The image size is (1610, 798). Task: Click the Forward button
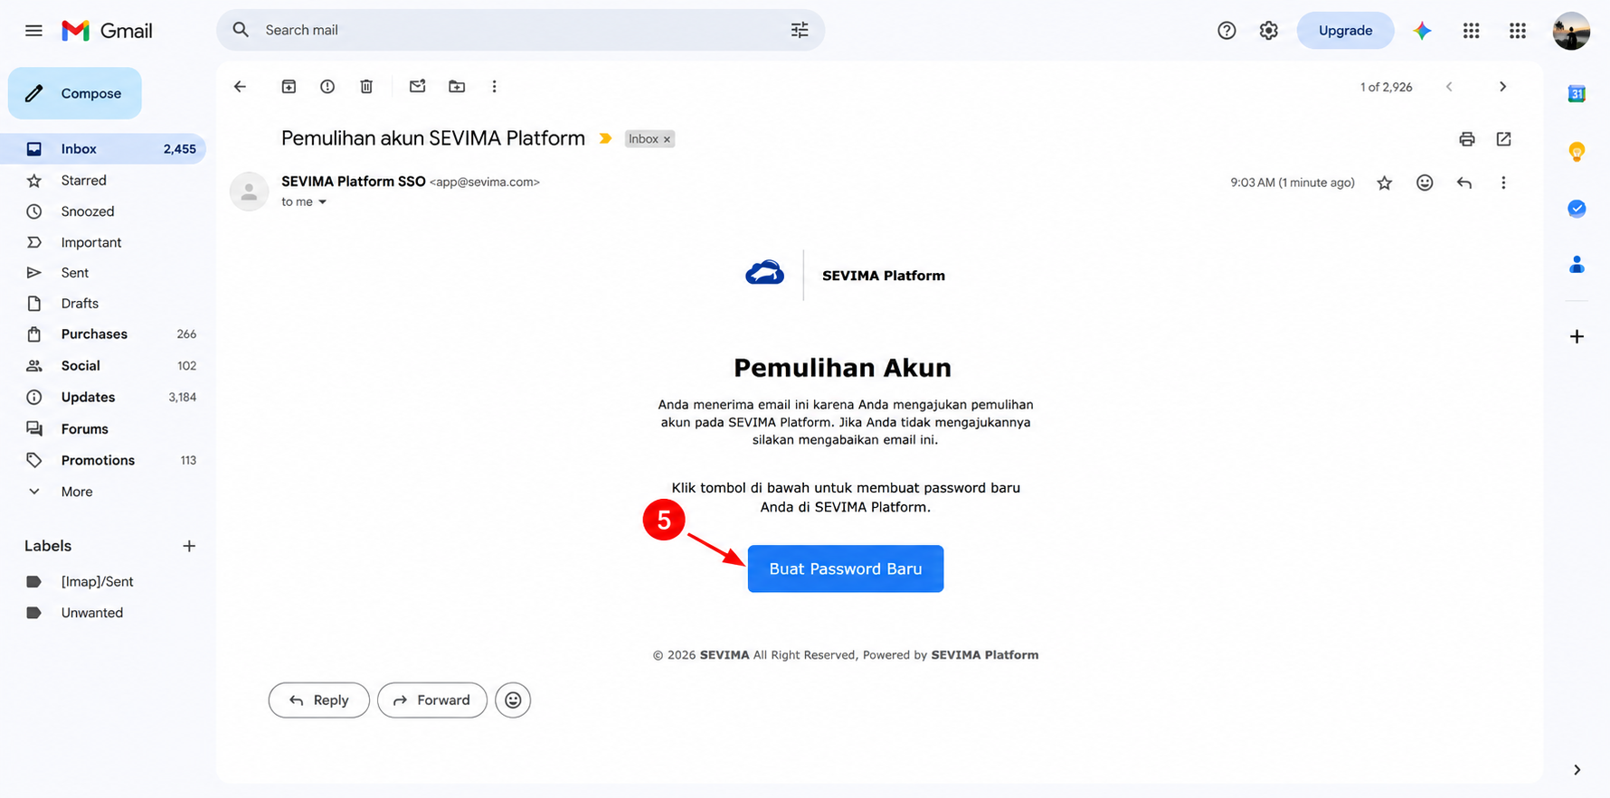tap(432, 700)
